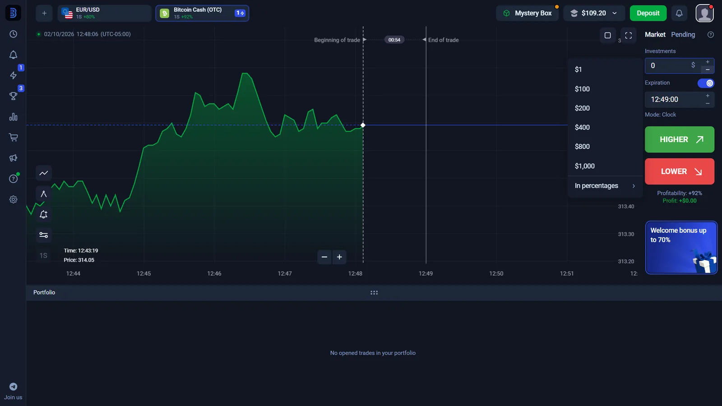722x406 pixels.
Task: Open the trade history clock icon
Action: pyautogui.click(x=13, y=34)
